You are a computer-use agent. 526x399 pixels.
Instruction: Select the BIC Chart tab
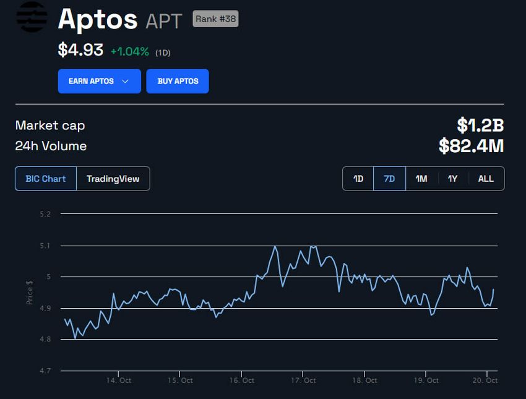tap(46, 179)
